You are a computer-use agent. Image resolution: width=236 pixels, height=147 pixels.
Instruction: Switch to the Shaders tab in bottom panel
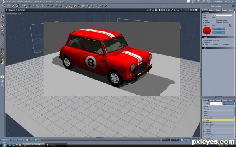pyautogui.click(x=218, y=100)
